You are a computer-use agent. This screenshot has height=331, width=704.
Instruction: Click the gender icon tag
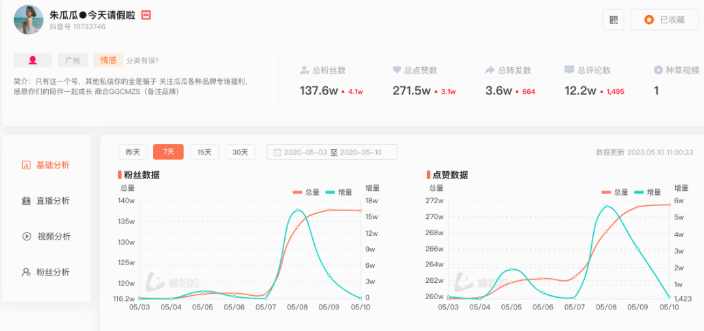tap(33, 60)
